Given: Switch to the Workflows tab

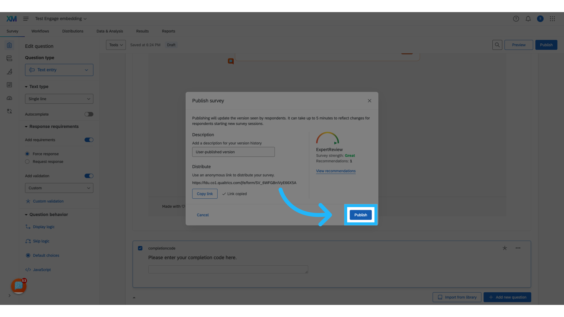Looking at the screenshot, I should (x=40, y=31).
